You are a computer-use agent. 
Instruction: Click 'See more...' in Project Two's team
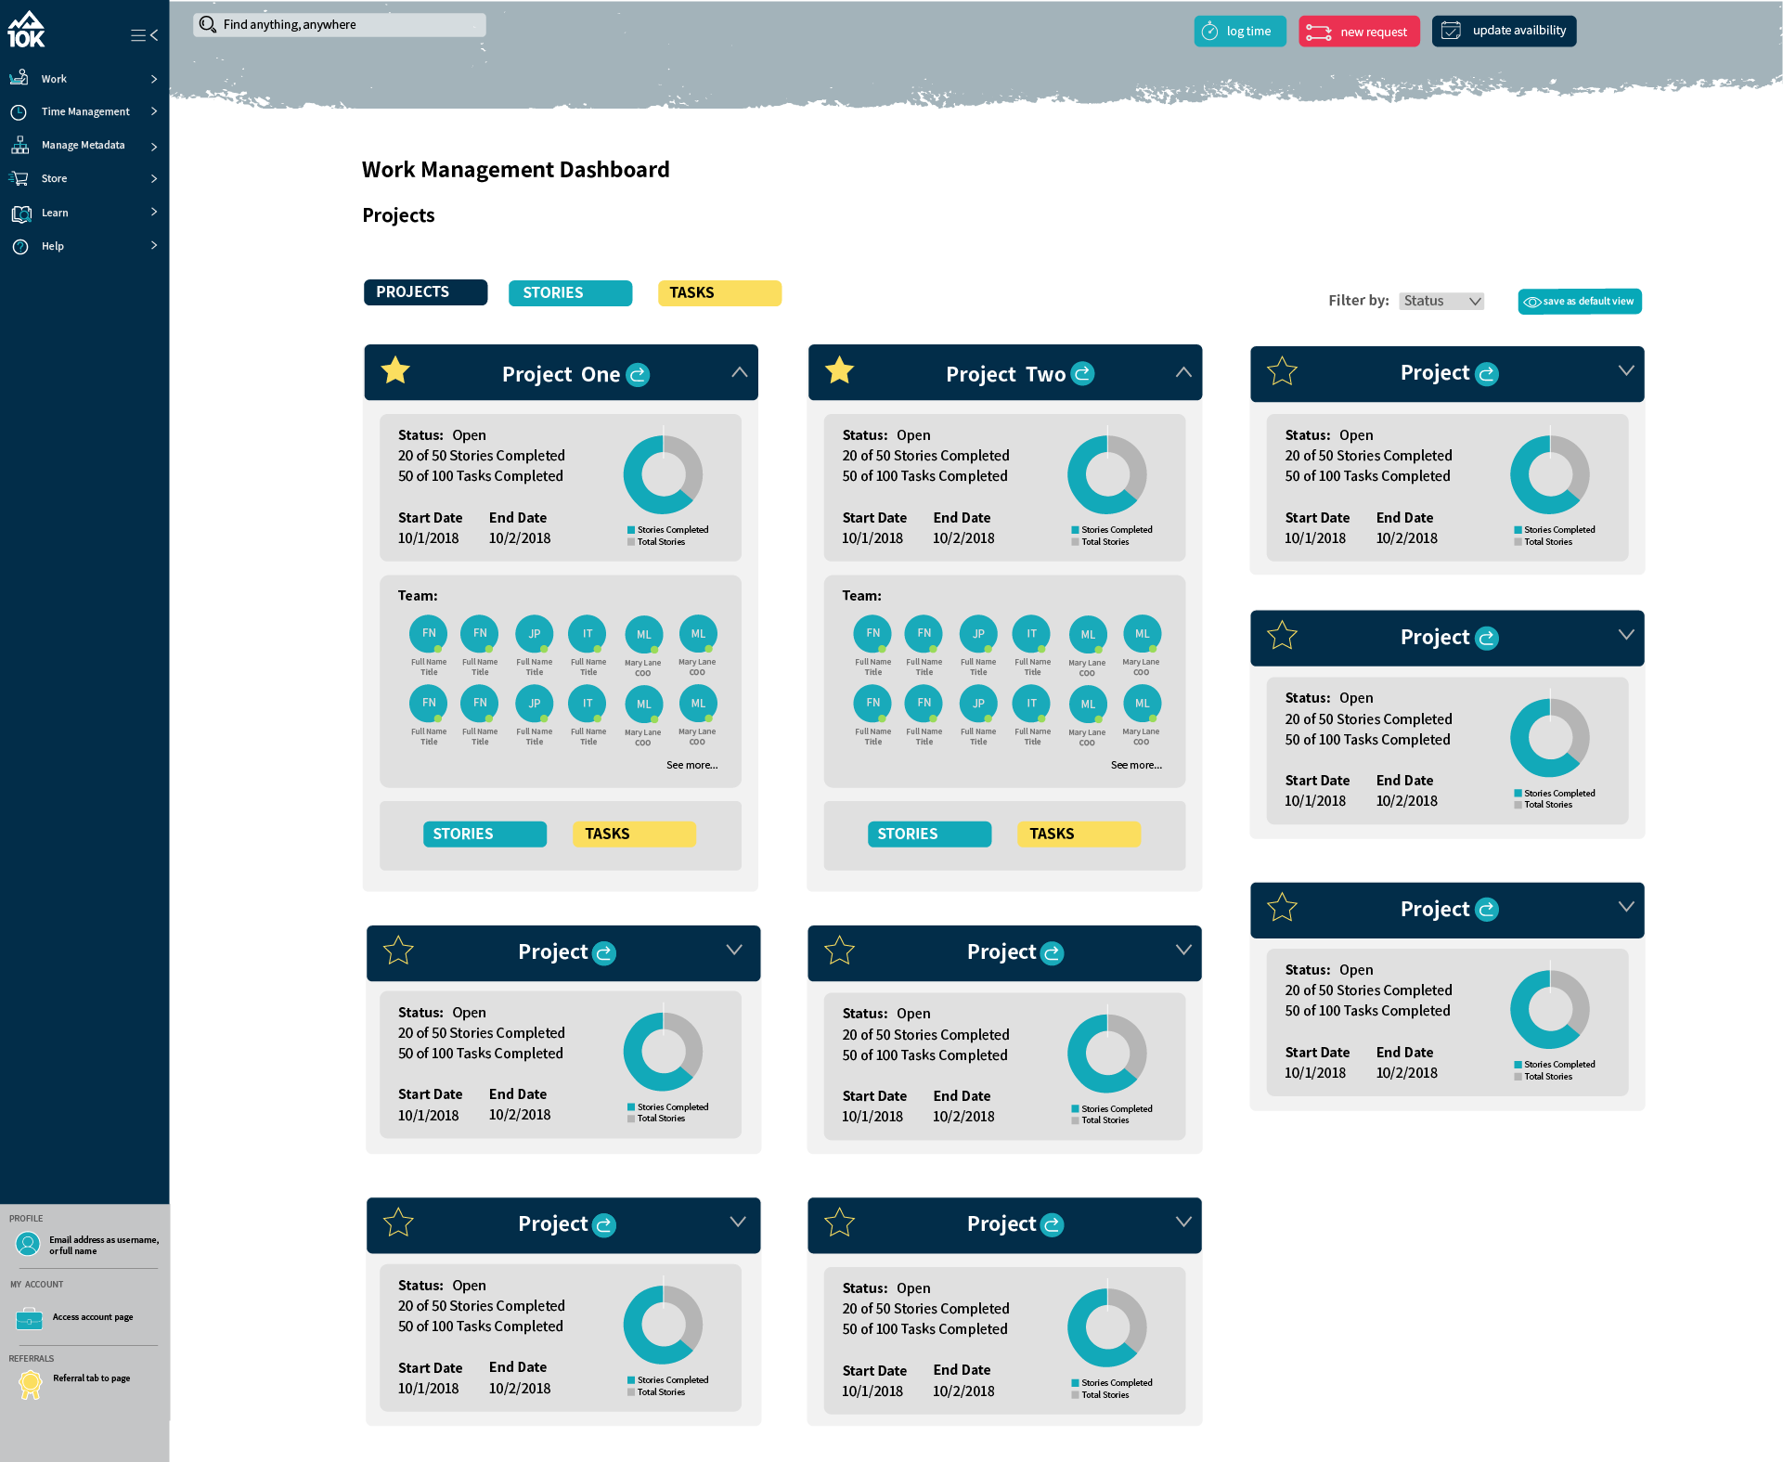[x=1136, y=764]
